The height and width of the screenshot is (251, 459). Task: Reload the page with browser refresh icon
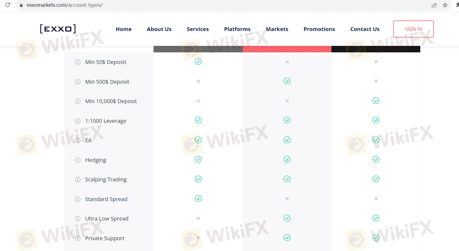[x=8, y=5]
